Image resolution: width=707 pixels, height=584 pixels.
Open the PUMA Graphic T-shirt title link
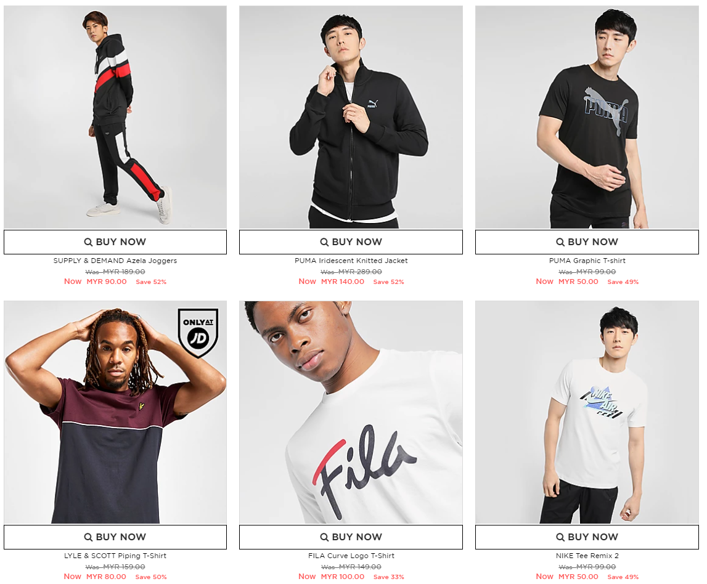(x=587, y=261)
